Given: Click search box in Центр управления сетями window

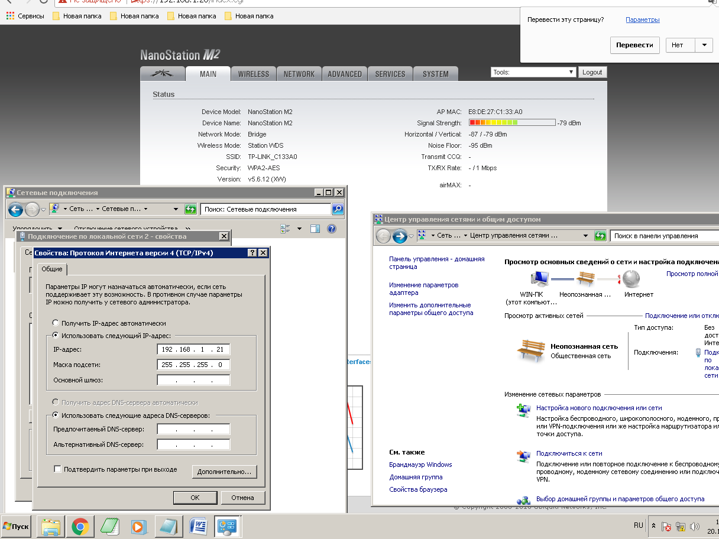Looking at the screenshot, I should pyautogui.click(x=664, y=236).
